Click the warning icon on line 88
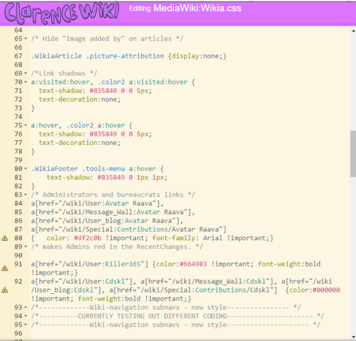 tap(5, 238)
